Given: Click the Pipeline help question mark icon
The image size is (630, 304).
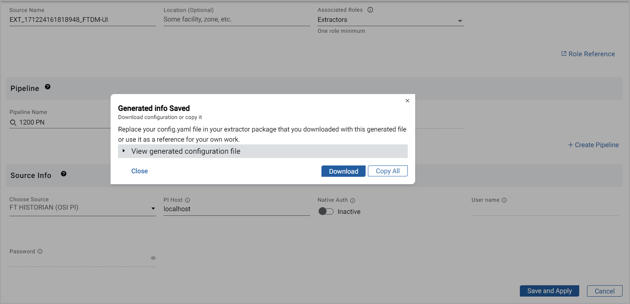Looking at the screenshot, I should coord(48,87).
